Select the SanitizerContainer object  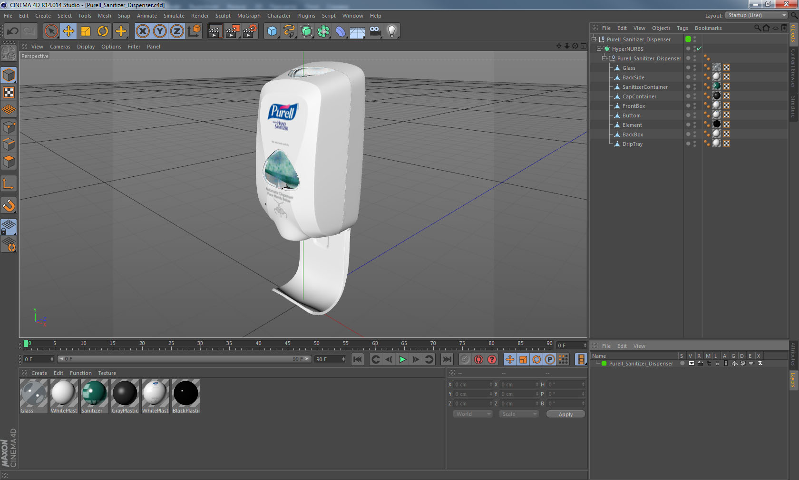pos(645,86)
